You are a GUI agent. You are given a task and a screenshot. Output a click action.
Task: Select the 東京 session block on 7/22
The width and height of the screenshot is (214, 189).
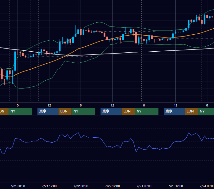(111, 111)
